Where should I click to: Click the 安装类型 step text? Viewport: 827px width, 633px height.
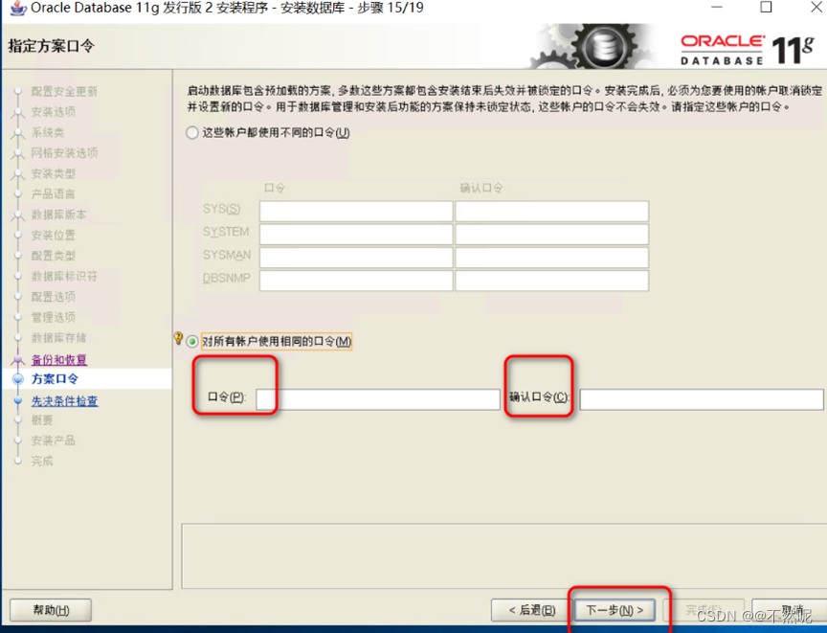click(x=54, y=173)
